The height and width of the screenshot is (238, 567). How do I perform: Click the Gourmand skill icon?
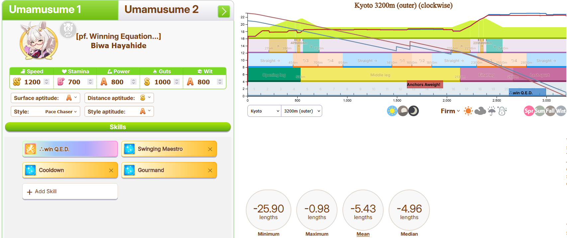(129, 170)
